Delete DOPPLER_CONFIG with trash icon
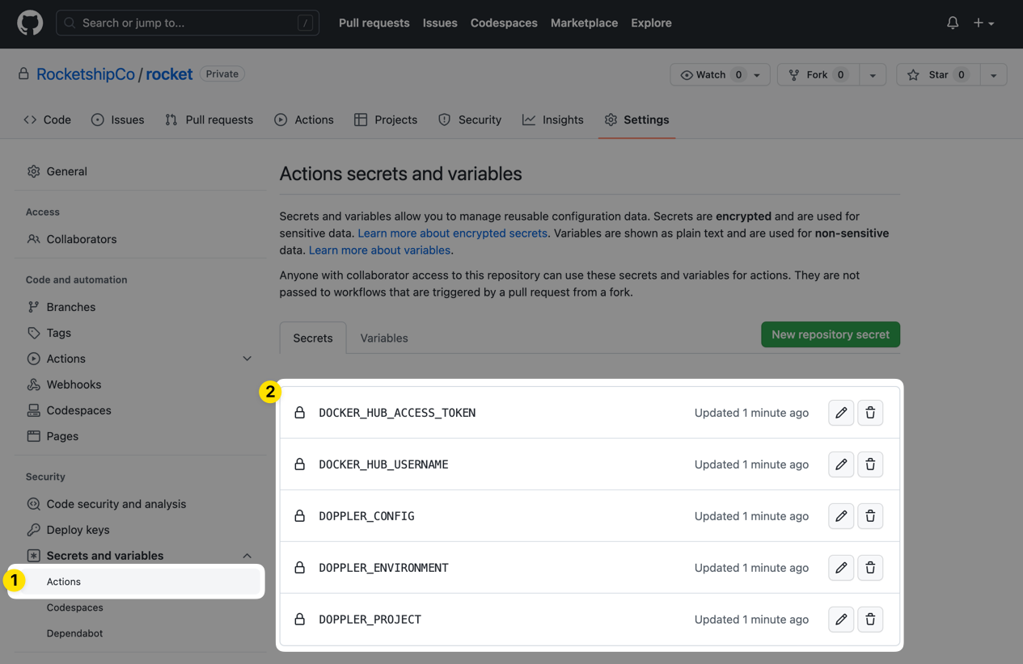The image size is (1023, 664). (x=870, y=516)
